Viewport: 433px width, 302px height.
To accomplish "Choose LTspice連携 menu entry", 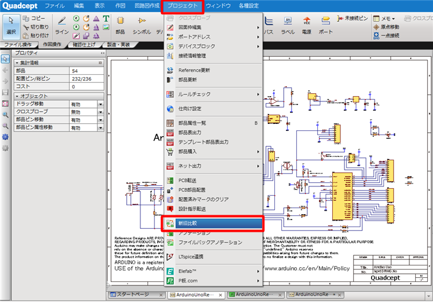I will (191, 257).
